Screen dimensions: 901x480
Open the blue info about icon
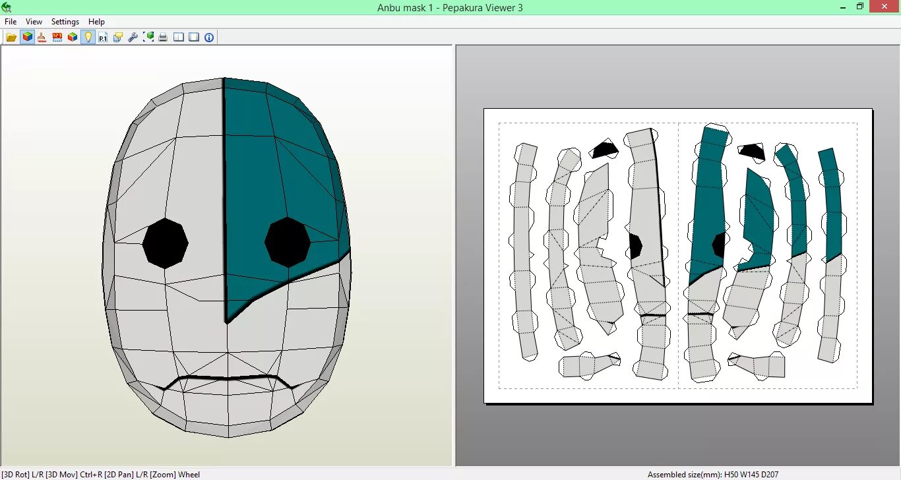(x=209, y=38)
